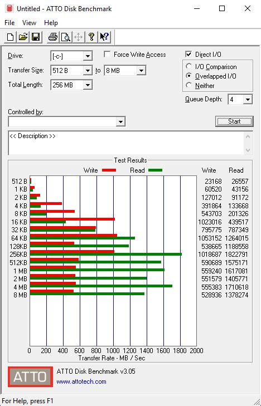Save results with the floppy disk icon
The width and height of the screenshot is (261, 406).
click(36, 37)
